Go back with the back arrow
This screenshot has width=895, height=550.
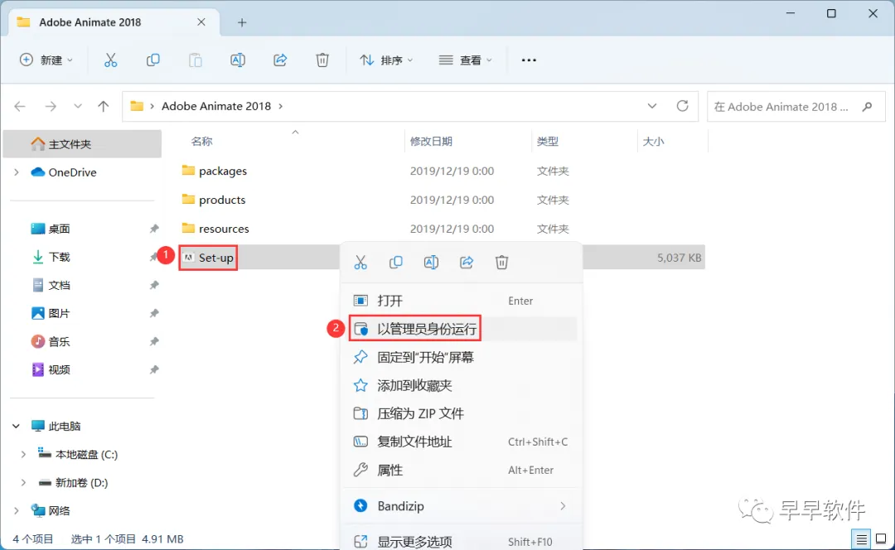tap(20, 106)
